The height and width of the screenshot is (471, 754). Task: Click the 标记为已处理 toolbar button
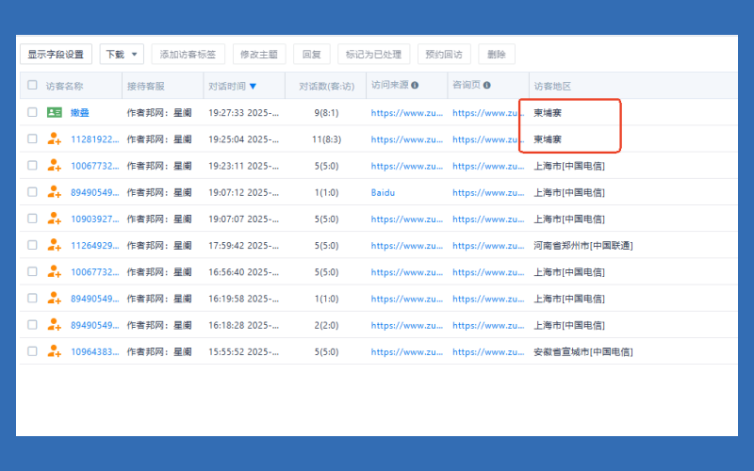[373, 55]
